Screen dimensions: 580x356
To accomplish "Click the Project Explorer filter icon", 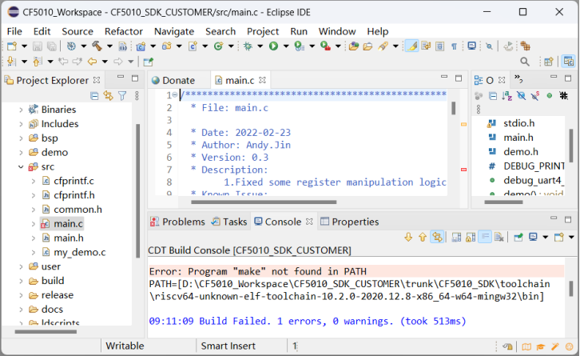I will tap(122, 96).
